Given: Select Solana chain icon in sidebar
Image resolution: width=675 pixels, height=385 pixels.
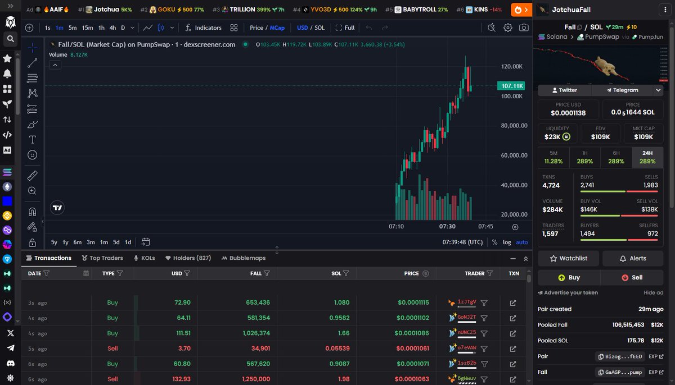Looking at the screenshot, I should click(x=7, y=172).
